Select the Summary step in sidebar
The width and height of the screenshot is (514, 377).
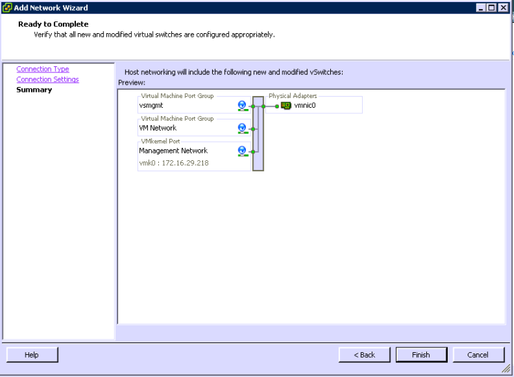click(x=34, y=90)
